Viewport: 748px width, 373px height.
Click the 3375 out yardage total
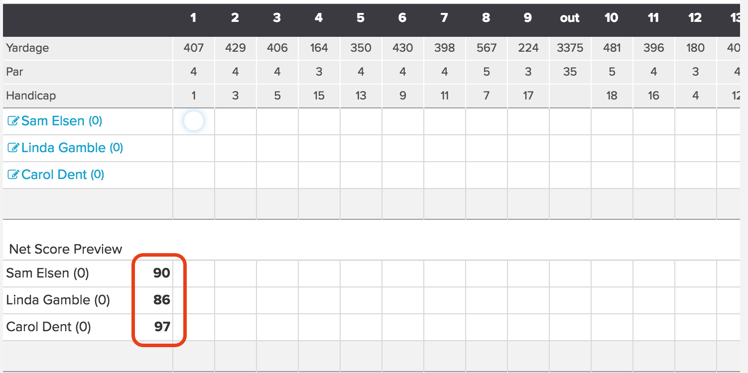(570, 48)
